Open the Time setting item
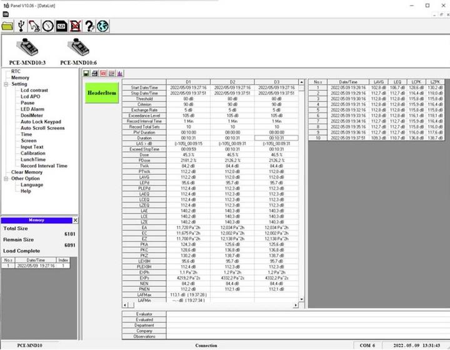Viewport: 450px width, 350px height. 26,134
